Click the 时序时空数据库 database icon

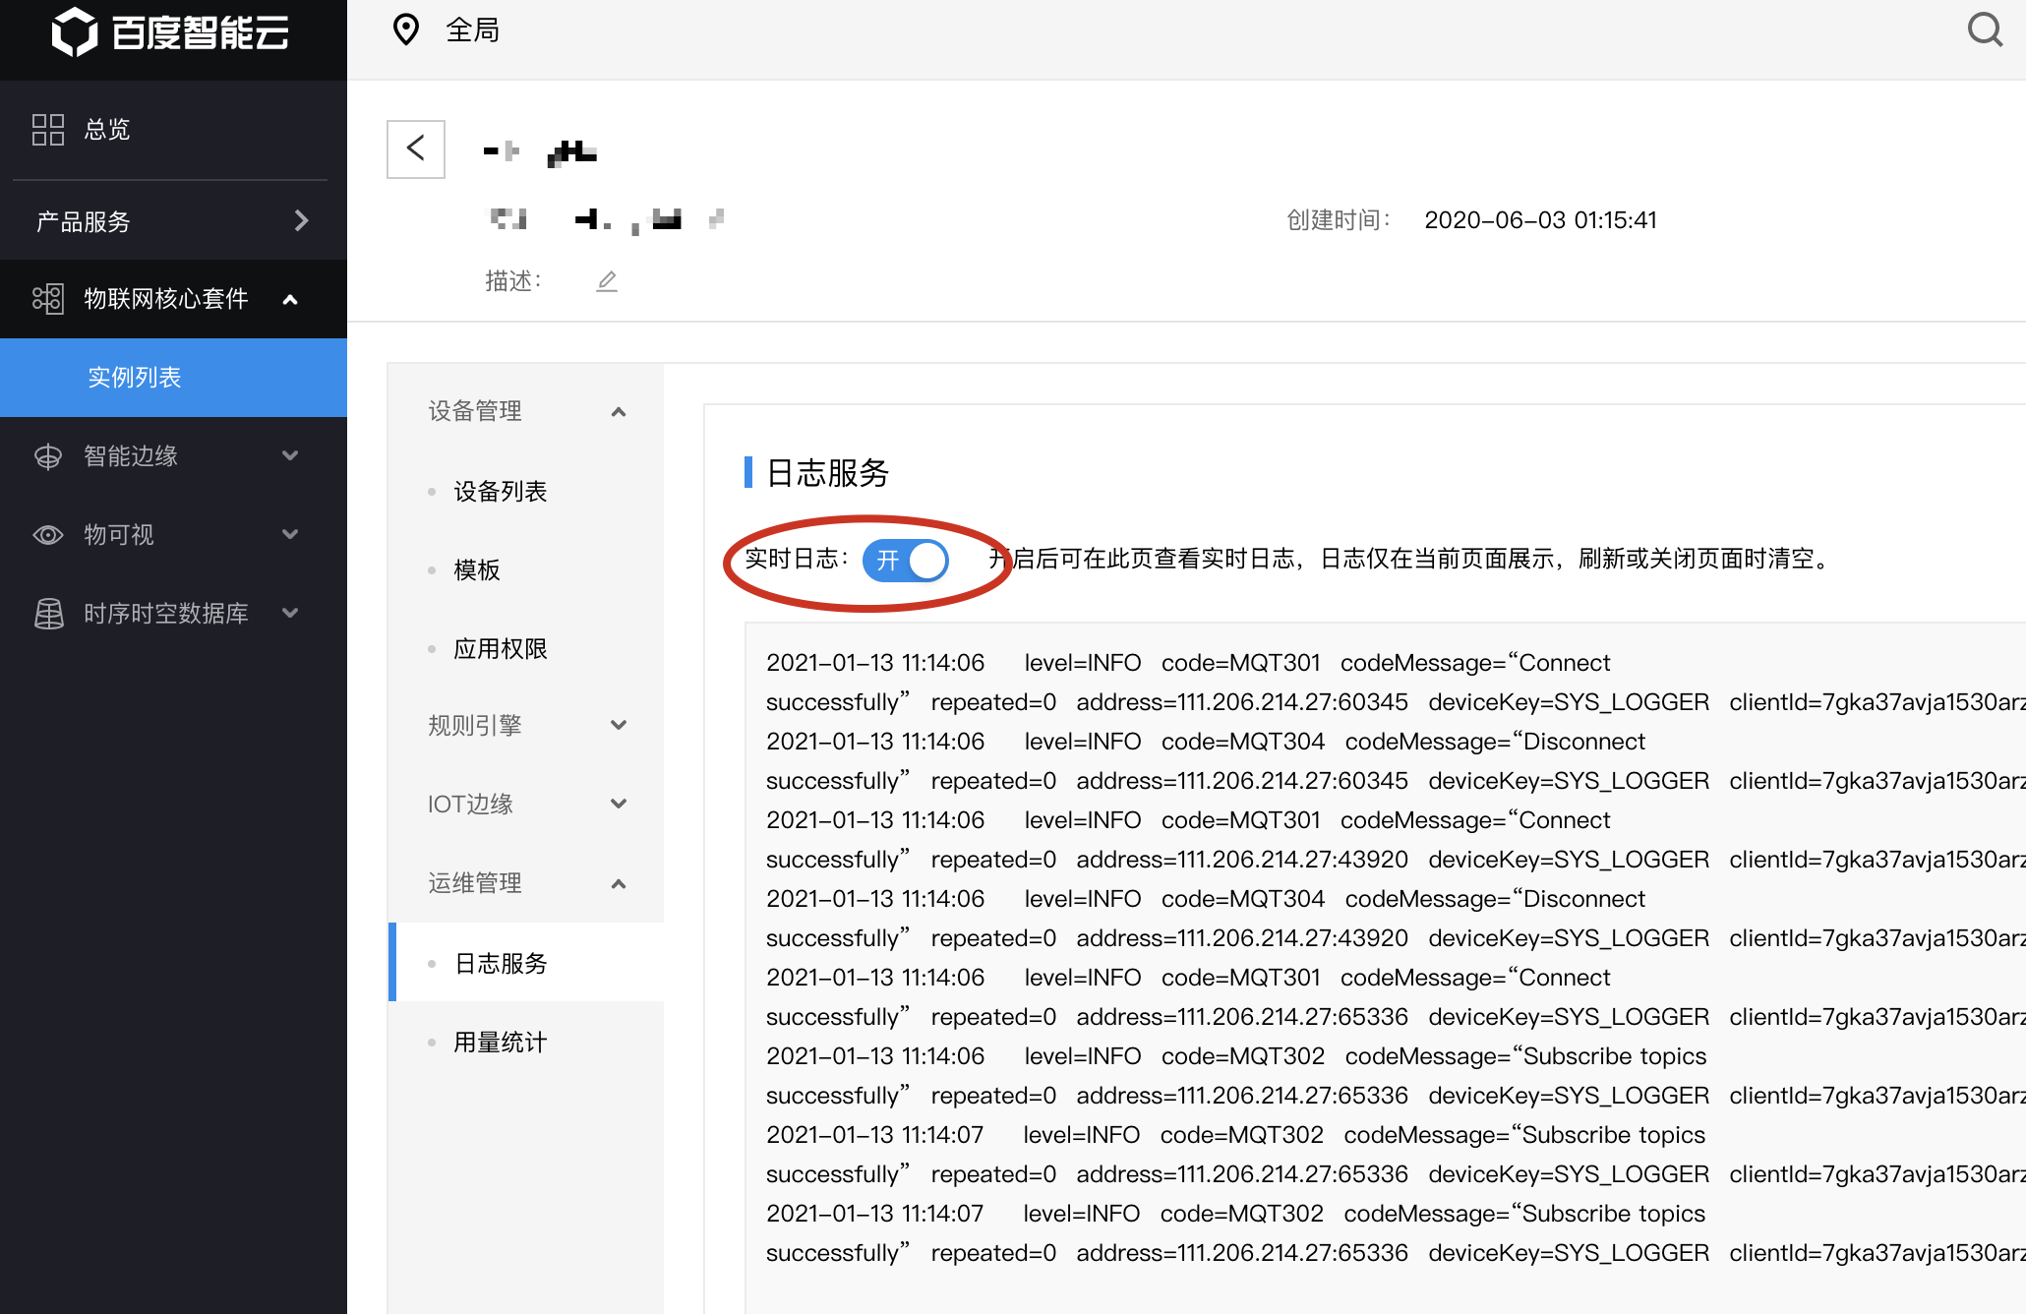[x=47, y=613]
